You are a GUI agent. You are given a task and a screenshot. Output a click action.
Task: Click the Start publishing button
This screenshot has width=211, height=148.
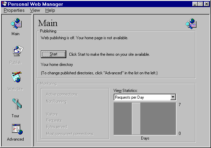[53, 54]
